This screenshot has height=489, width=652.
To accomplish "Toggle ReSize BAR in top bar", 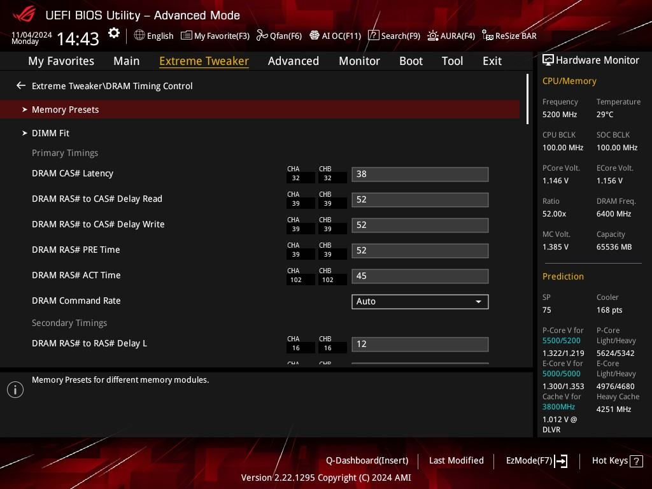I will (509, 36).
